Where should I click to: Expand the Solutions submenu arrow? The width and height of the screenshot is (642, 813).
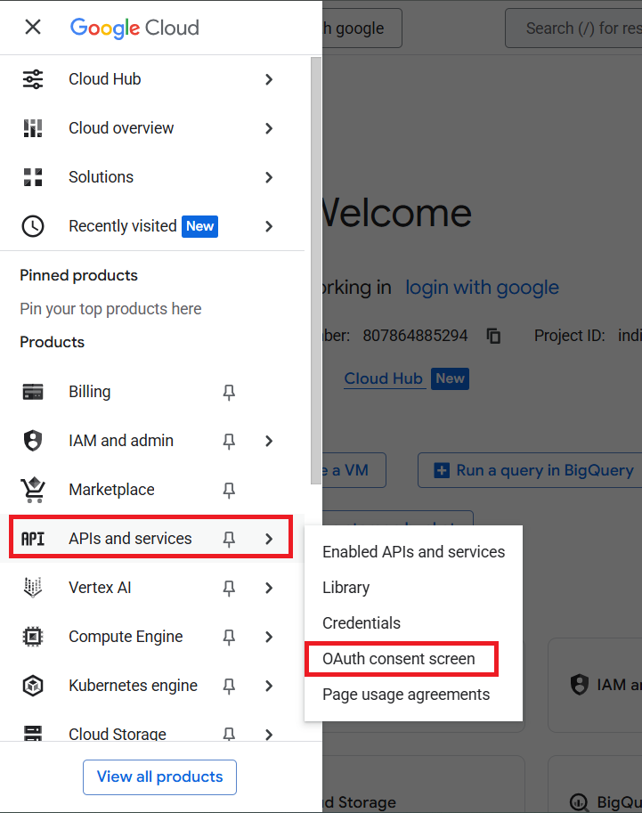click(269, 177)
